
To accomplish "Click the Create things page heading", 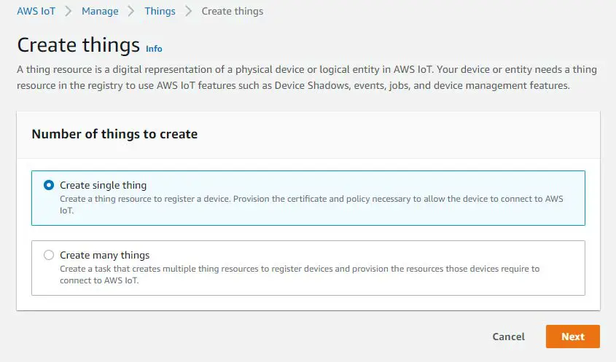I will (78, 45).
